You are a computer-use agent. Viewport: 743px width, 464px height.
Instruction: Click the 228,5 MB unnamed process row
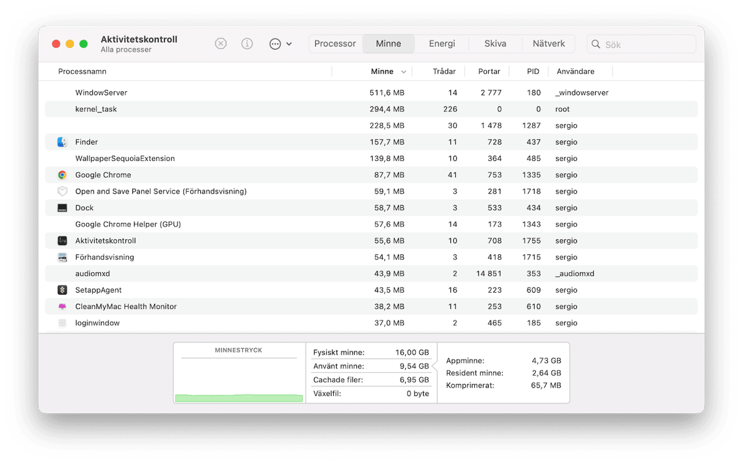pos(371,125)
